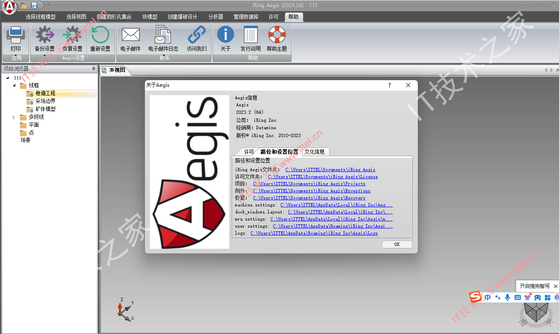Click the 备份设置 gear icon
The width and height of the screenshot is (559, 334).
tap(45, 35)
